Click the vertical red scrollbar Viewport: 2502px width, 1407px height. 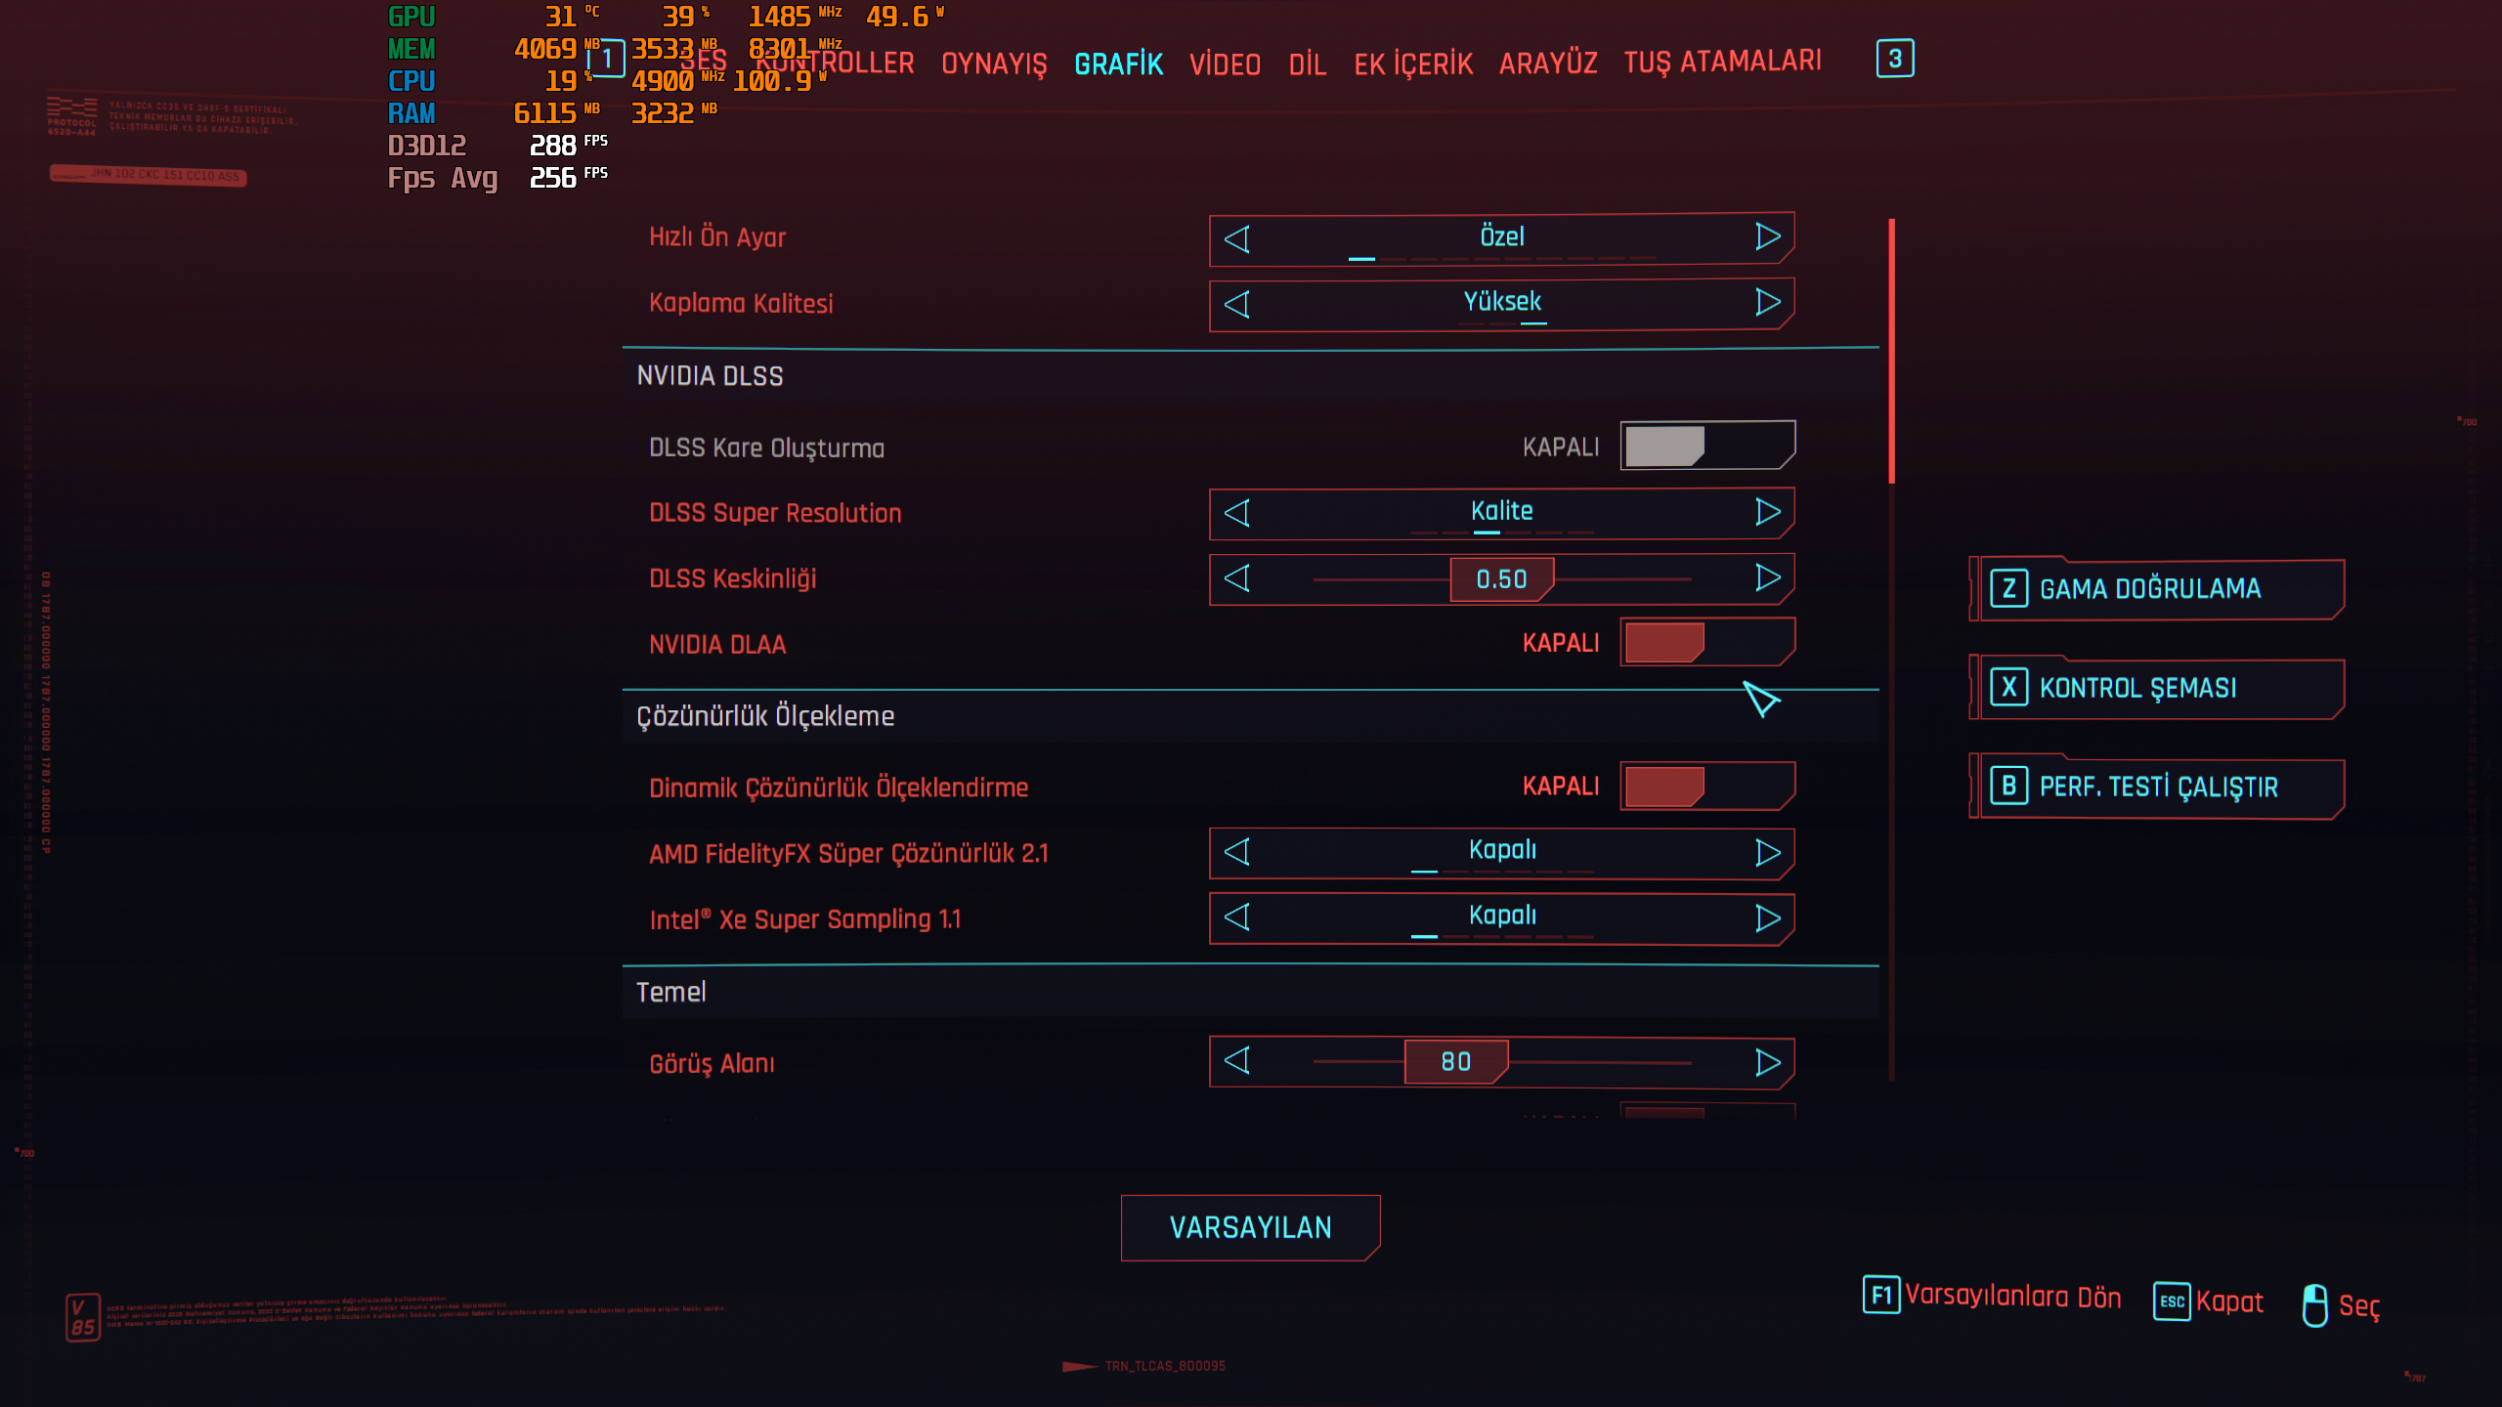tap(1892, 352)
